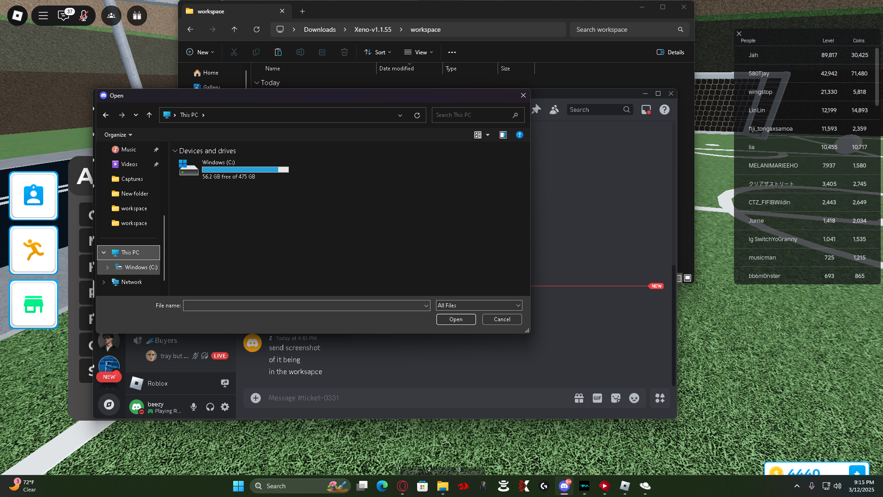
Task: Collapse the Devices and drives group
Action: click(175, 151)
